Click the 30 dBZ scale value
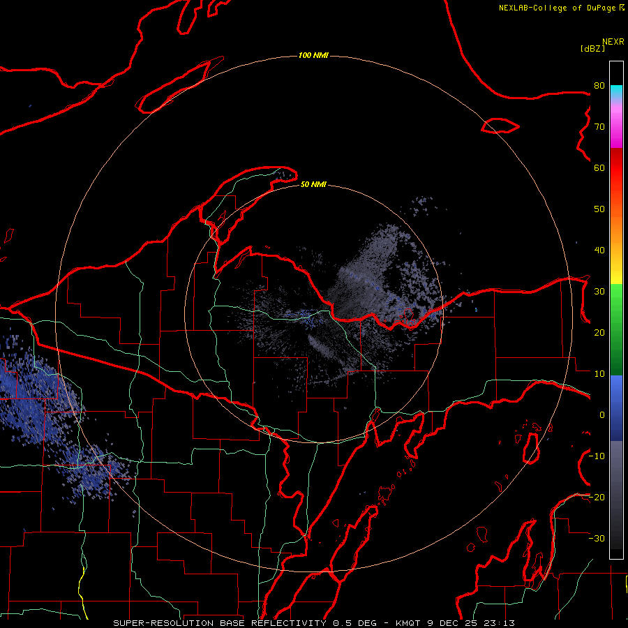 pyautogui.click(x=599, y=292)
